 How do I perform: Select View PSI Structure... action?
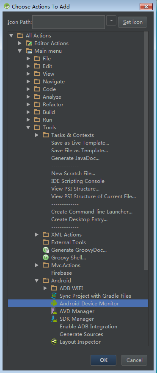(75, 189)
